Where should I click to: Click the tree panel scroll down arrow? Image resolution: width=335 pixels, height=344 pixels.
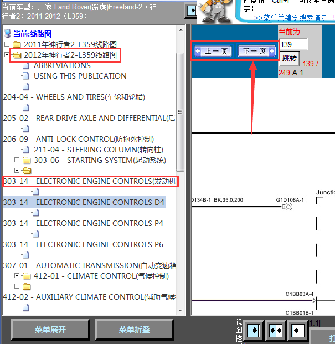[x=181, y=310]
